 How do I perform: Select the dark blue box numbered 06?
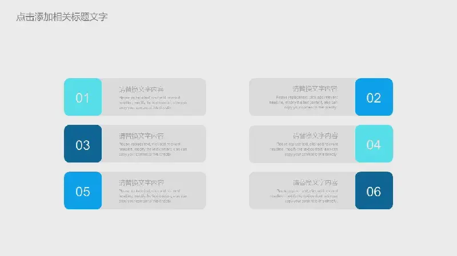pyautogui.click(x=374, y=191)
